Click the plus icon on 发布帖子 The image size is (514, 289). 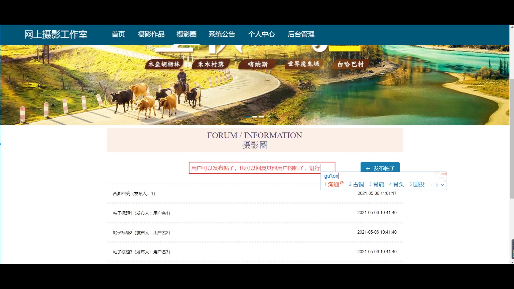[x=368, y=168]
